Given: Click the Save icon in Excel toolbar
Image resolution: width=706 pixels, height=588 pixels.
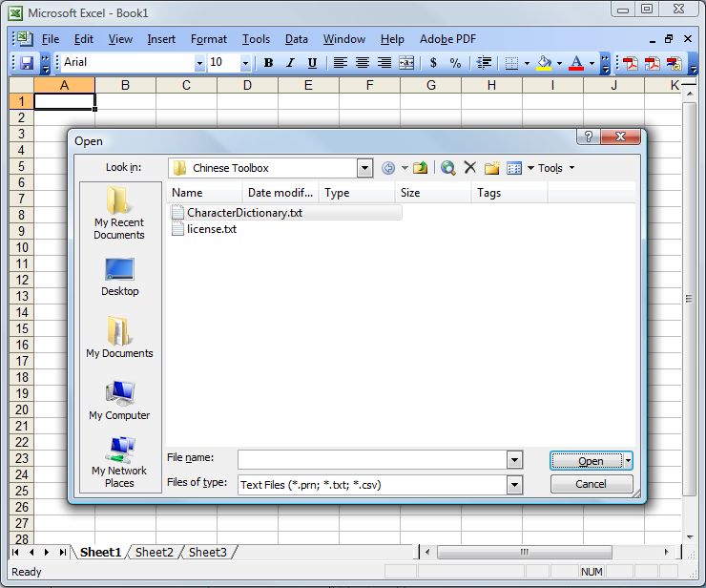Looking at the screenshot, I should pos(27,63).
